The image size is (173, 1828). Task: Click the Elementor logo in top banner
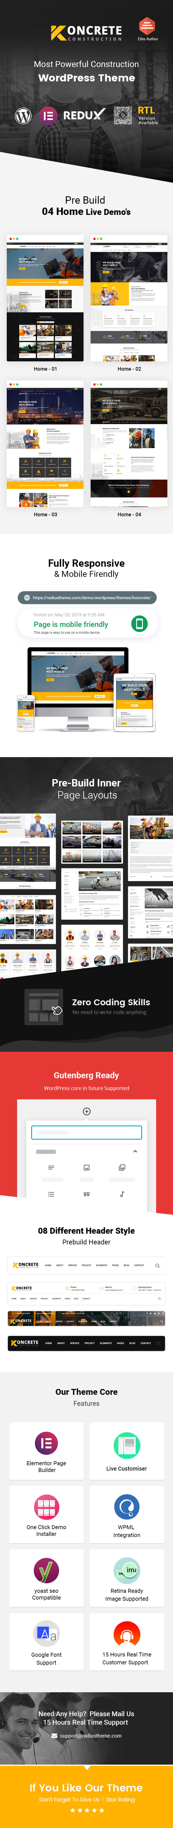click(x=48, y=115)
